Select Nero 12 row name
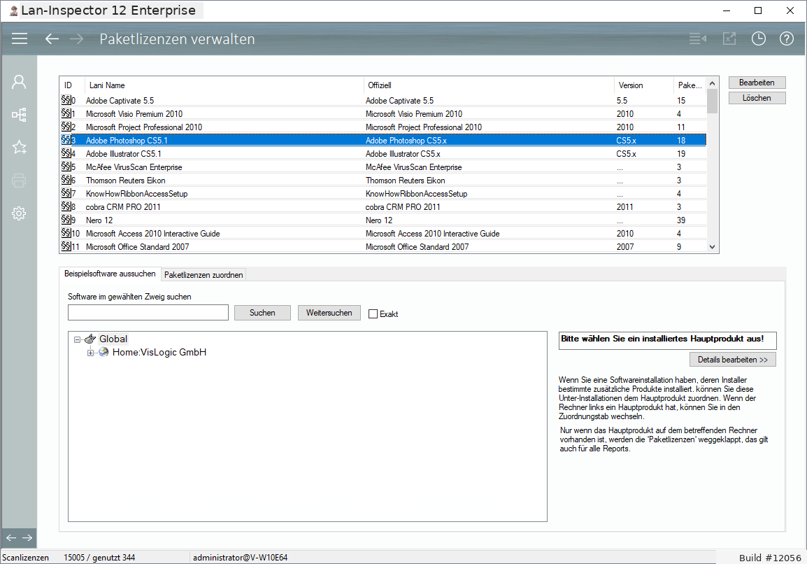Image resolution: width=807 pixels, height=564 pixels. [99, 220]
